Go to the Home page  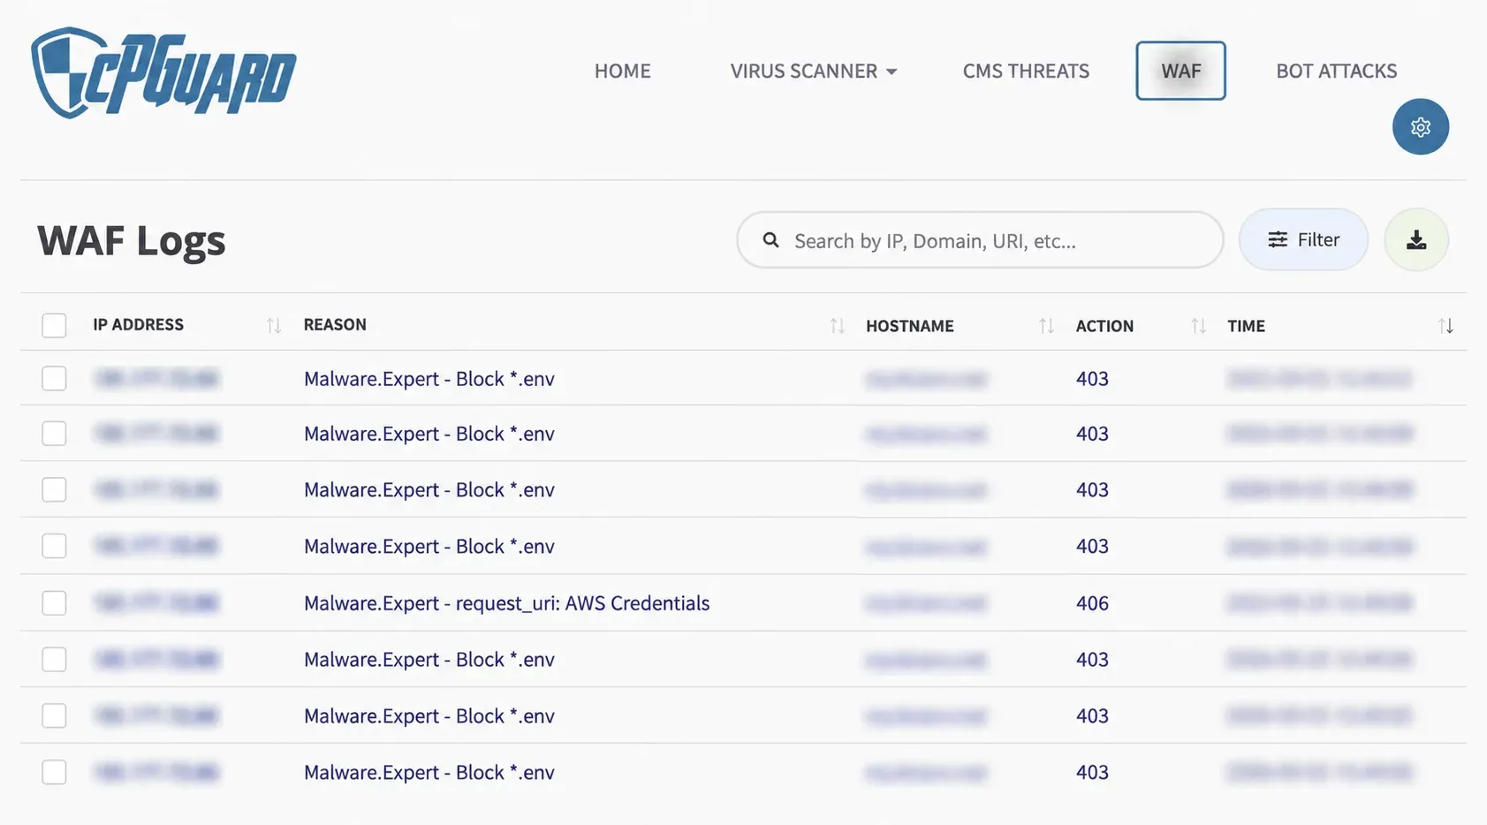pyautogui.click(x=622, y=71)
